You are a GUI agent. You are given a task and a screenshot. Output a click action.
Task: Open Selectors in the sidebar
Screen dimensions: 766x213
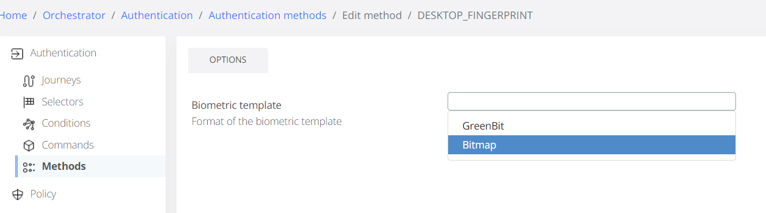coord(62,102)
